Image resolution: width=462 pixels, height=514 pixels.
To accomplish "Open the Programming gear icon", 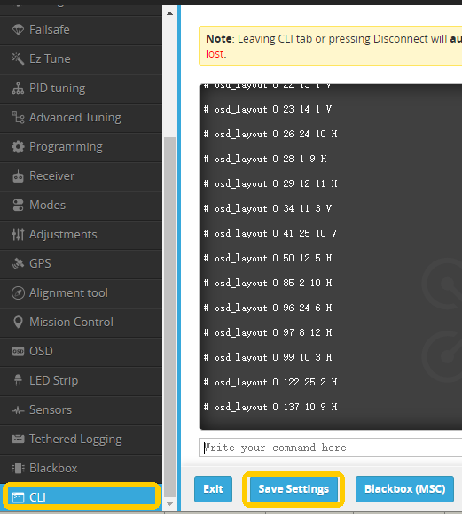I will click(x=18, y=146).
